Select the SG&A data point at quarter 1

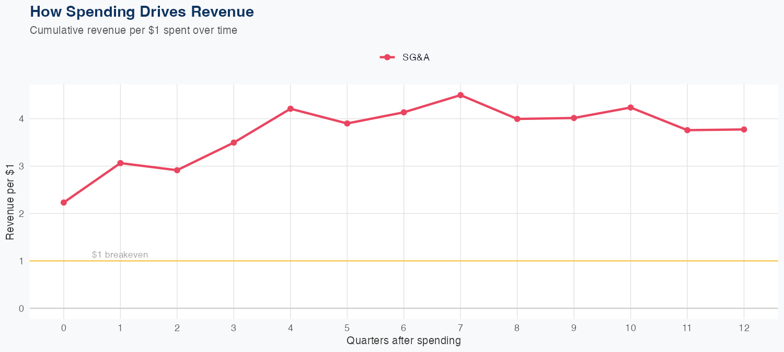[x=120, y=163]
